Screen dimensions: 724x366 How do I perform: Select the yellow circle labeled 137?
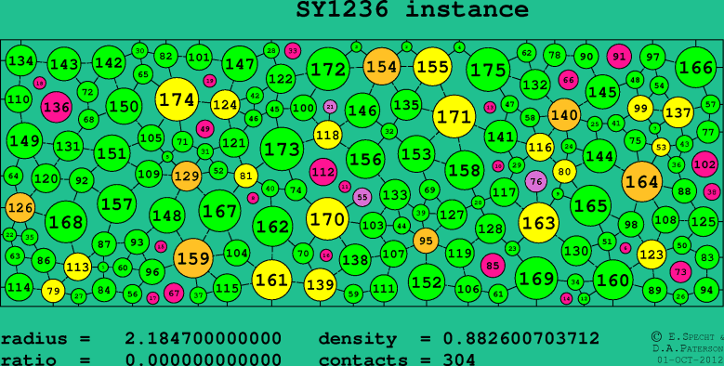point(678,112)
